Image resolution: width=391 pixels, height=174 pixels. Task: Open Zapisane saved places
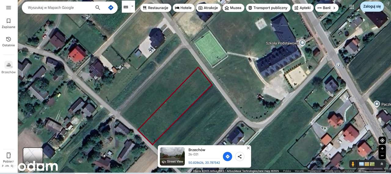9,23
